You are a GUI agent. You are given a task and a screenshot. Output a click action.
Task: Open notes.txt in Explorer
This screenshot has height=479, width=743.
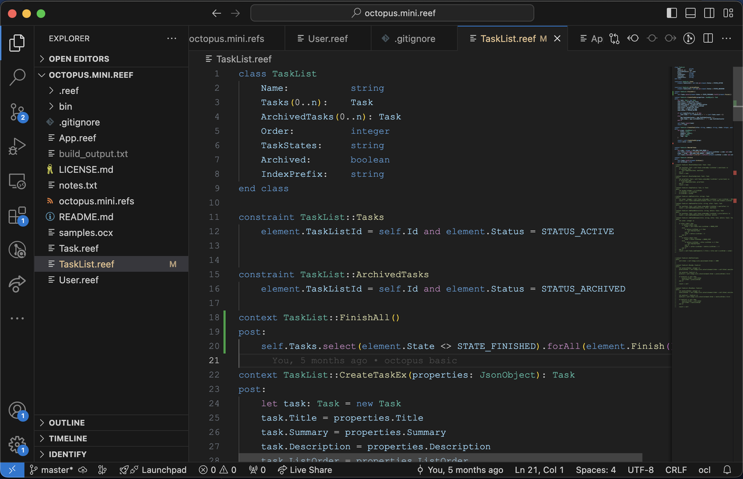point(111,185)
